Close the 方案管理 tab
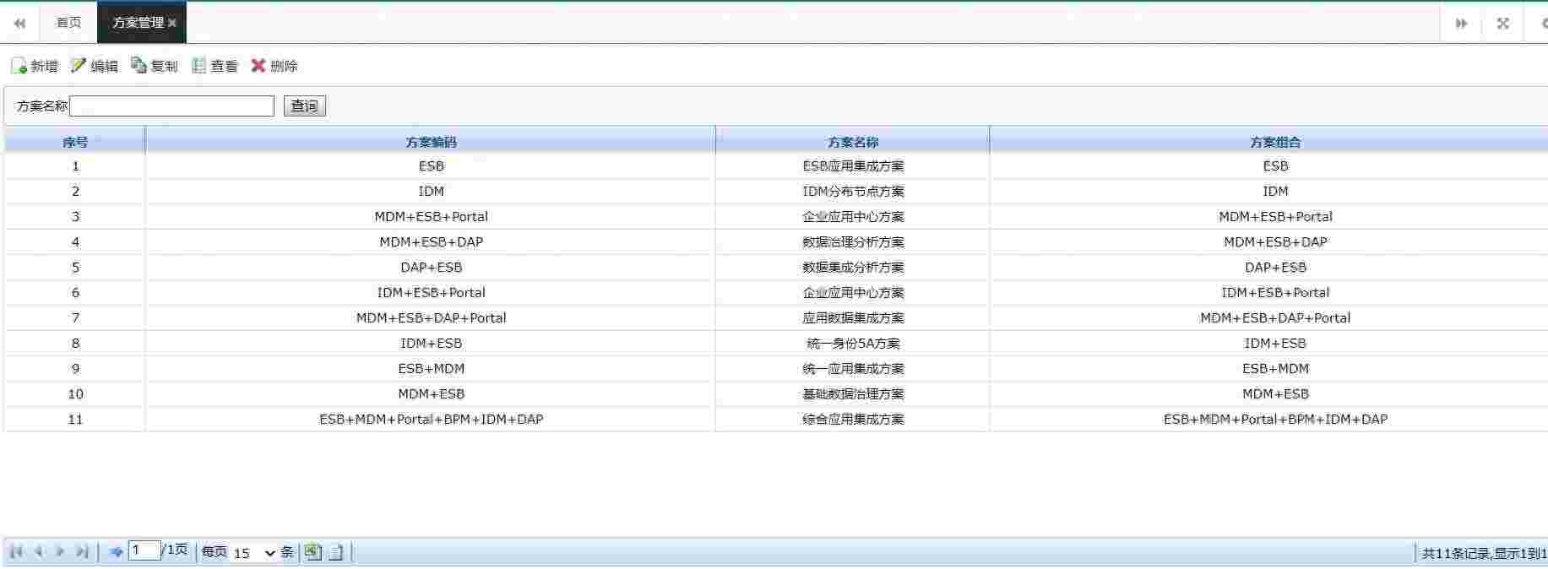 point(172,24)
